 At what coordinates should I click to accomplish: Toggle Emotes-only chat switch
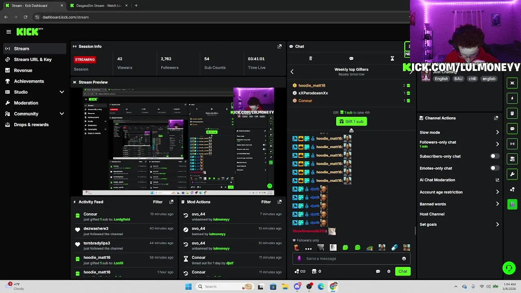coord(495,168)
